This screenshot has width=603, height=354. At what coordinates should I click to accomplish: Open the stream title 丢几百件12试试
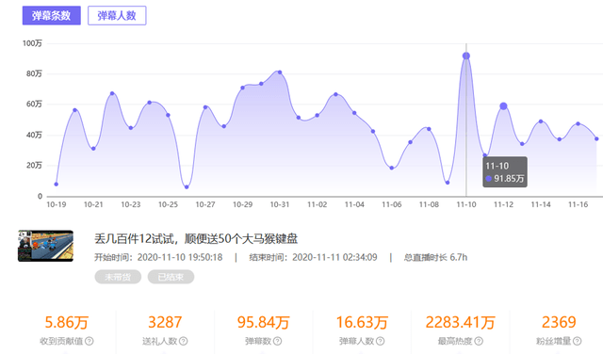pyautogui.click(x=196, y=239)
